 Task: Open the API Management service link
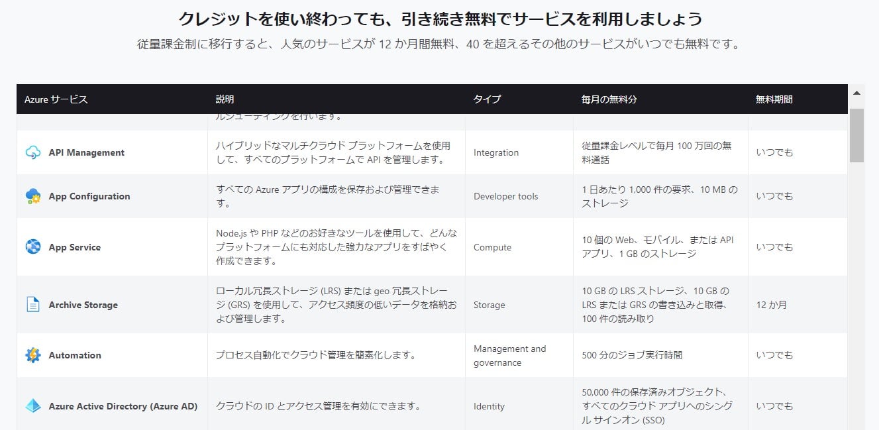pyautogui.click(x=87, y=152)
